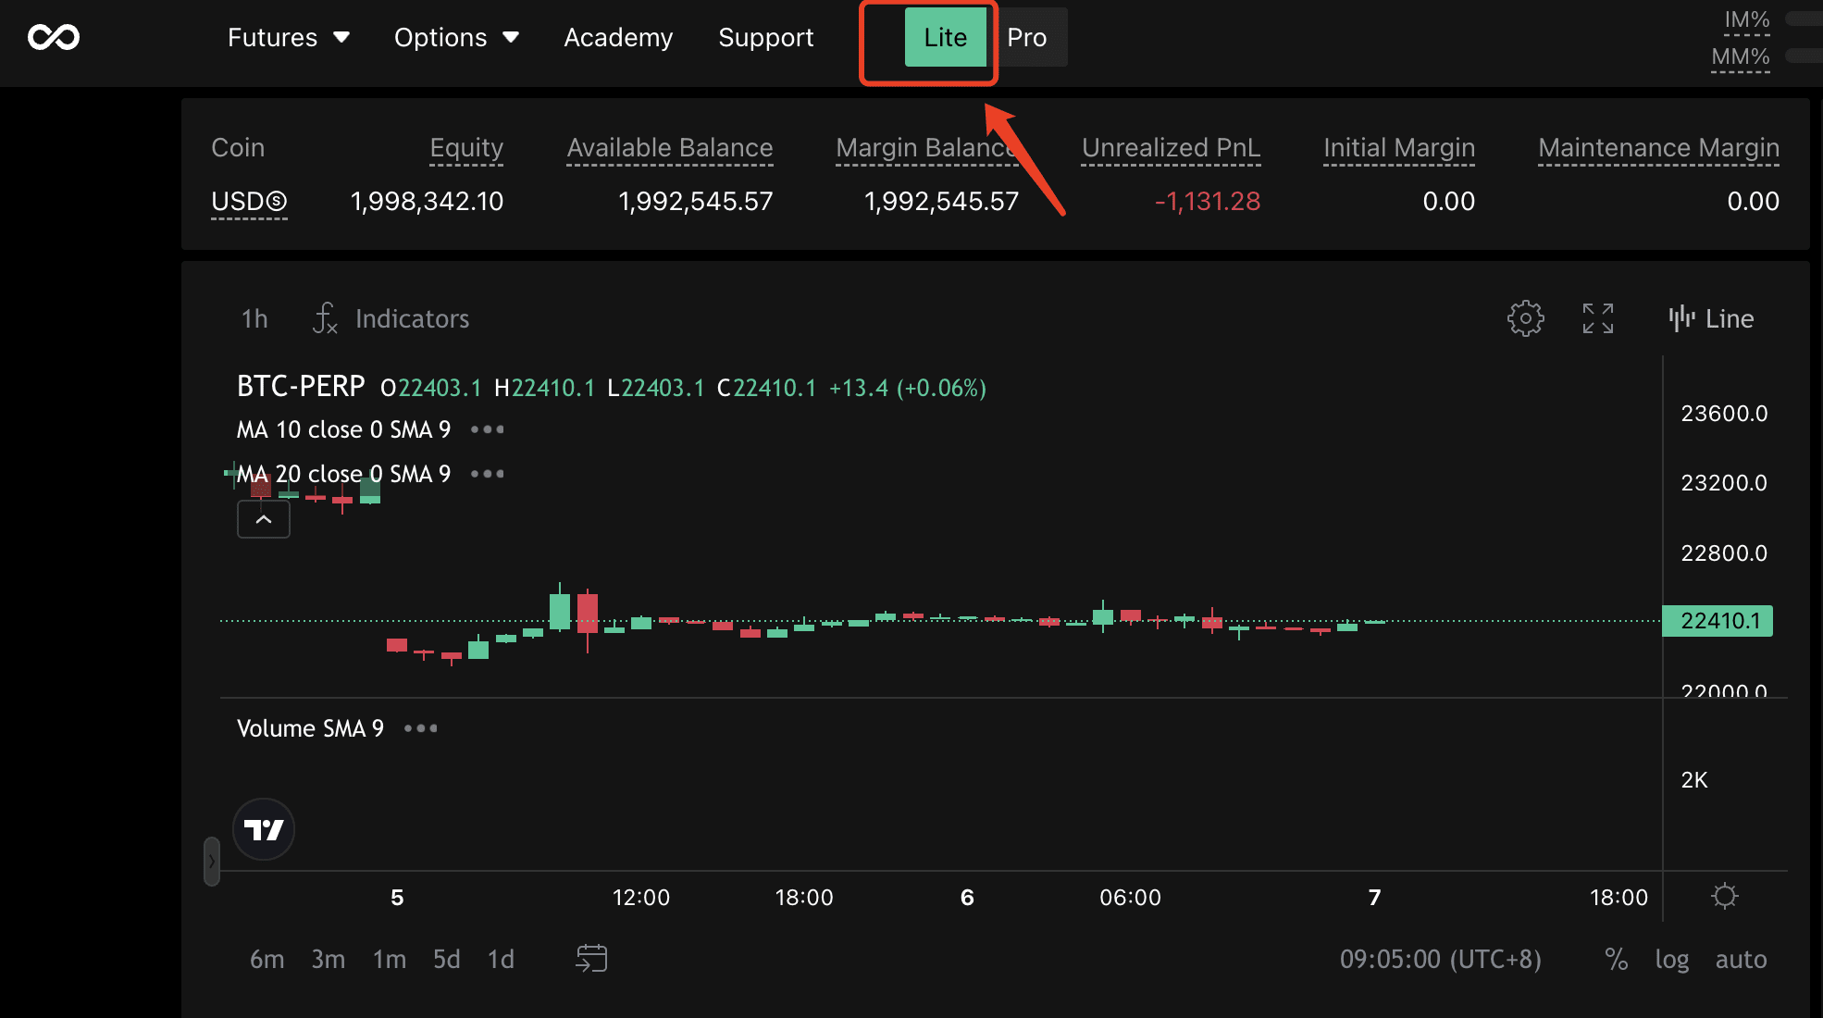The height and width of the screenshot is (1018, 1823).
Task: Expand the Futures dropdown
Action: pyautogui.click(x=288, y=37)
